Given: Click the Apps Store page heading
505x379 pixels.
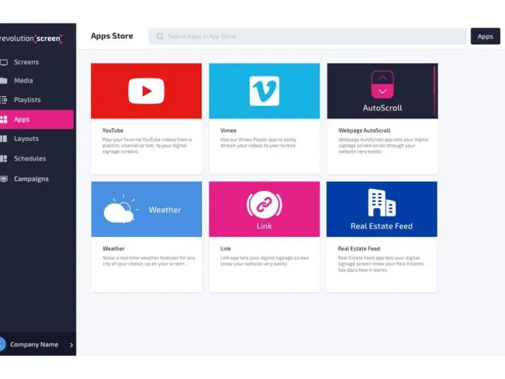Looking at the screenshot, I should (x=111, y=36).
